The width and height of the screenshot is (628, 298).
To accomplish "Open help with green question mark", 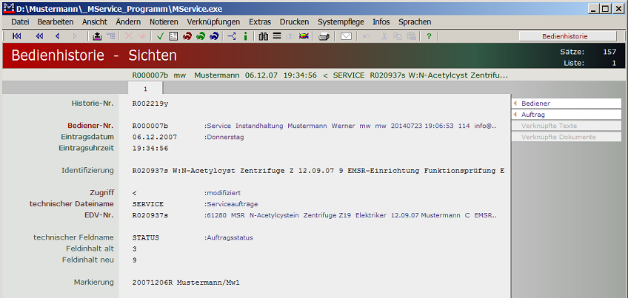I will [429, 36].
